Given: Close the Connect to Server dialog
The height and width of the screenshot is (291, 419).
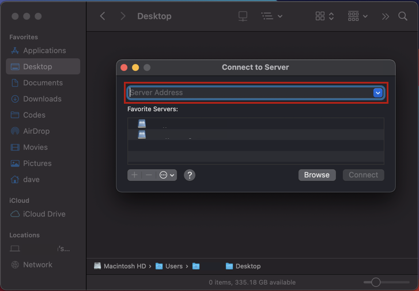Looking at the screenshot, I should (124, 67).
